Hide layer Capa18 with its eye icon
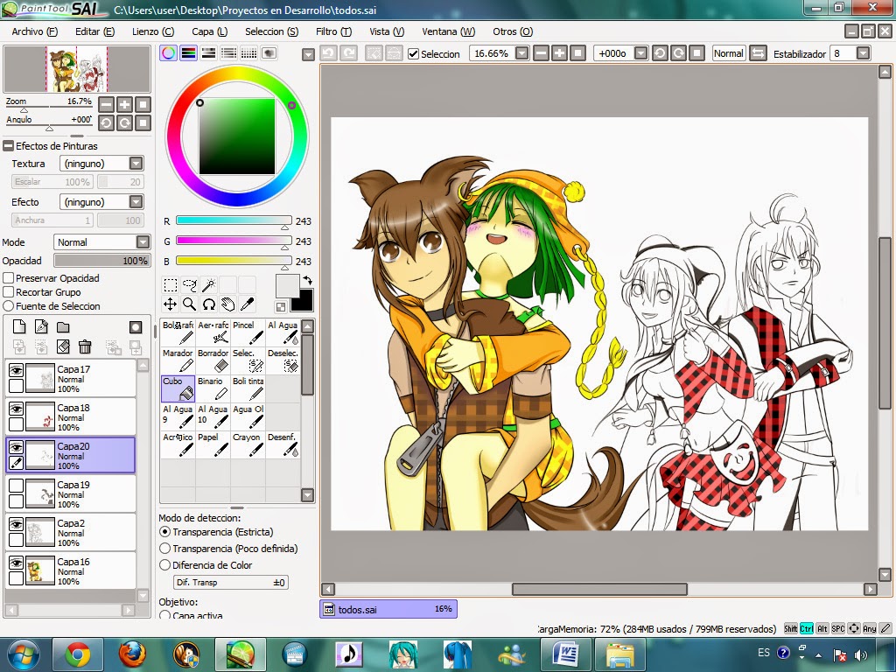Image resolution: width=896 pixels, height=672 pixels. (16, 409)
